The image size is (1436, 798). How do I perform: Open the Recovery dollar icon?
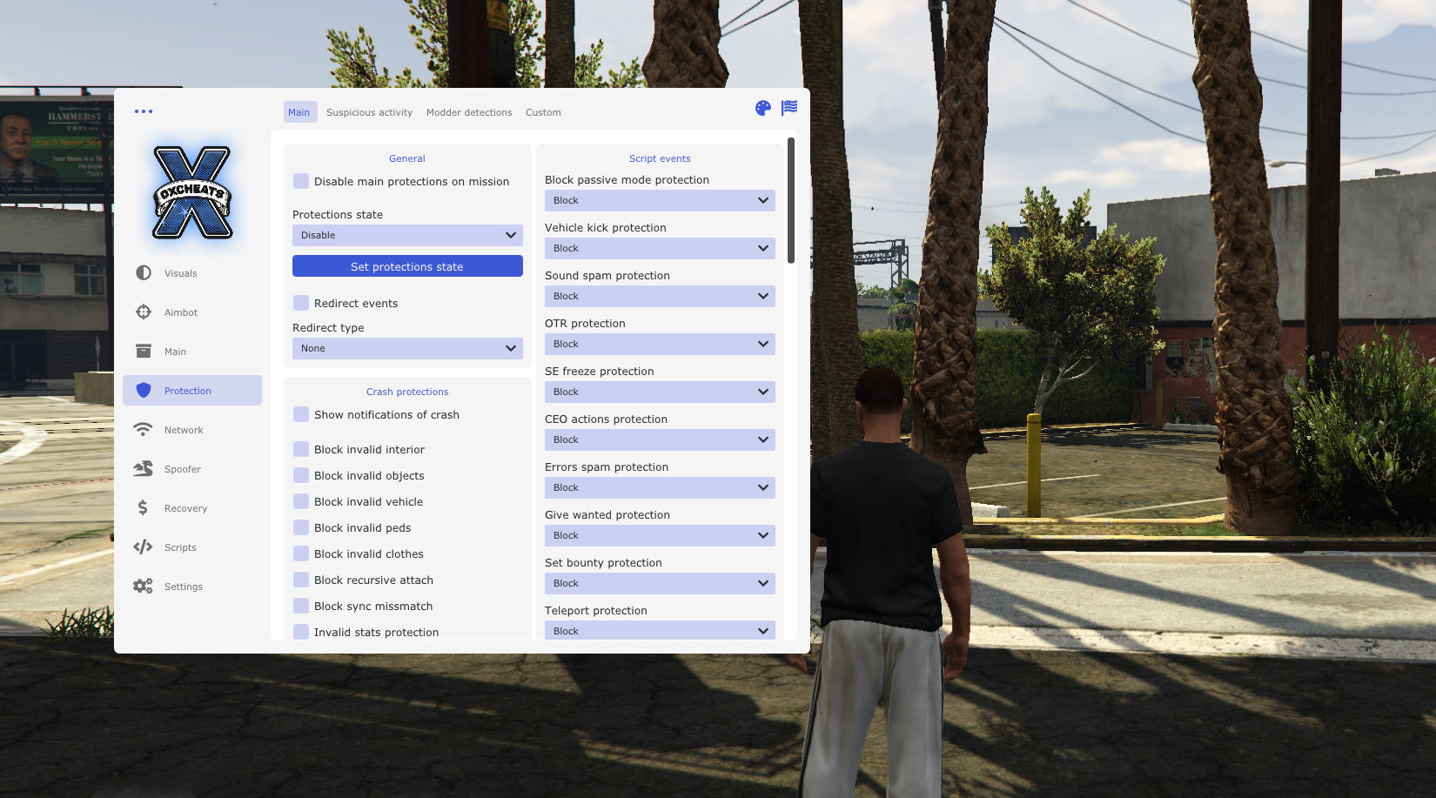pyautogui.click(x=144, y=508)
